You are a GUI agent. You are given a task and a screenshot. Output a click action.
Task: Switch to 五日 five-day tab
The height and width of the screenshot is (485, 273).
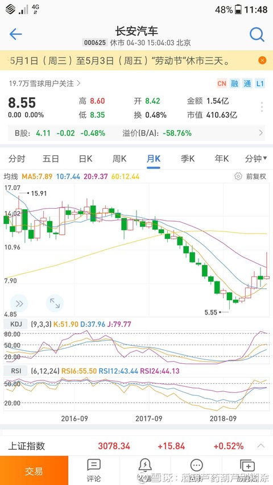tap(51, 159)
